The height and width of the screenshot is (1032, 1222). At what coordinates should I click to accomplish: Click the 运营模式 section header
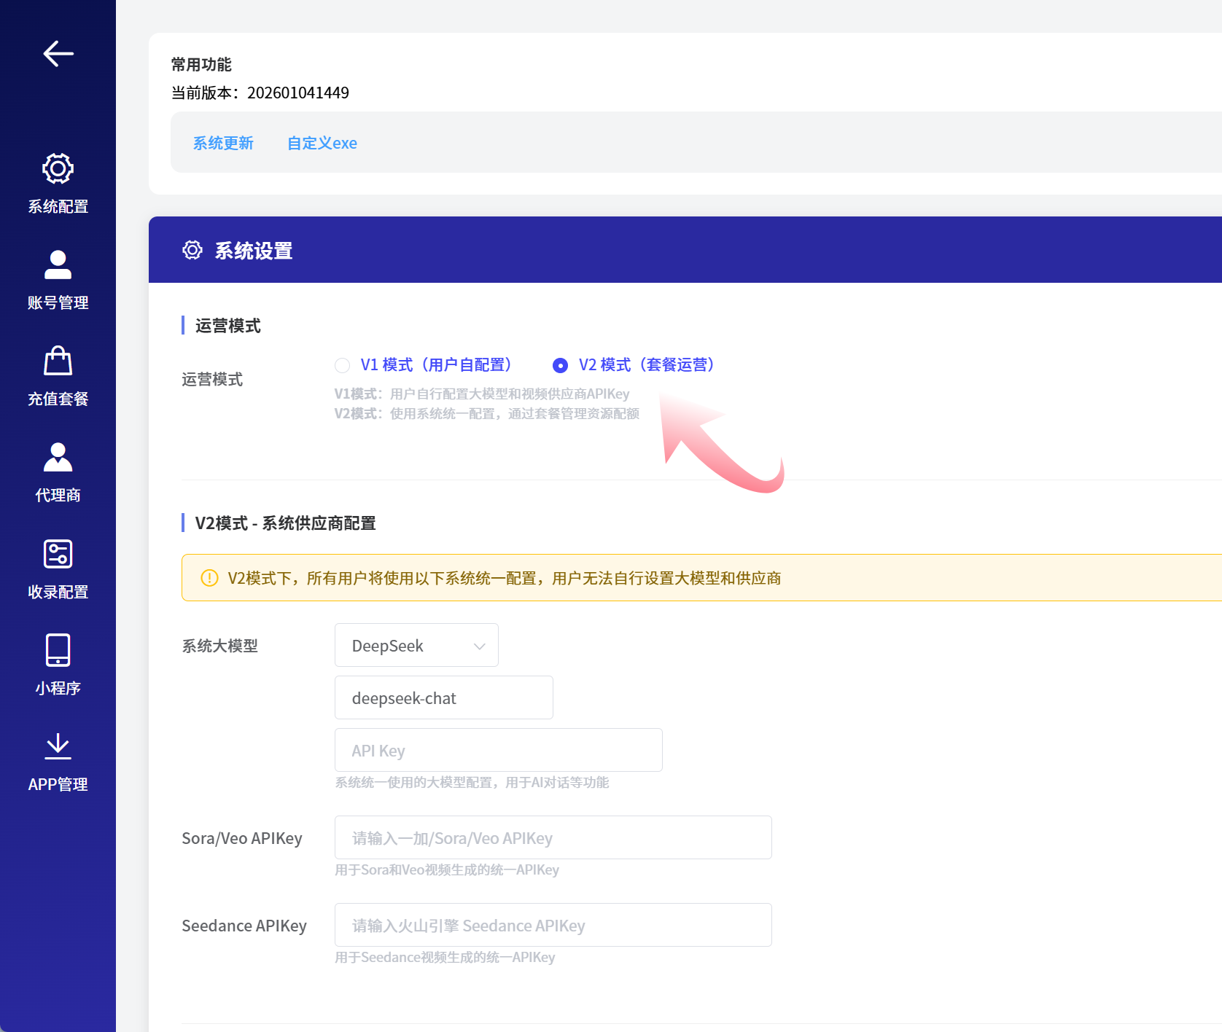[227, 326]
